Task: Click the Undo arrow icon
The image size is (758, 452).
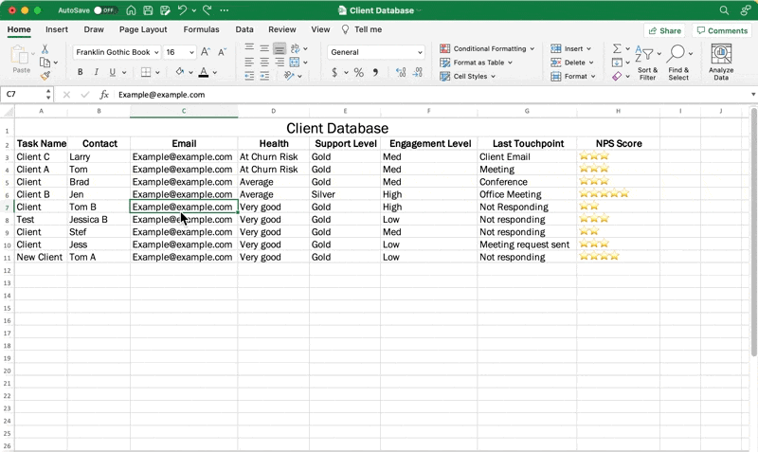Action: click(182, 10)
